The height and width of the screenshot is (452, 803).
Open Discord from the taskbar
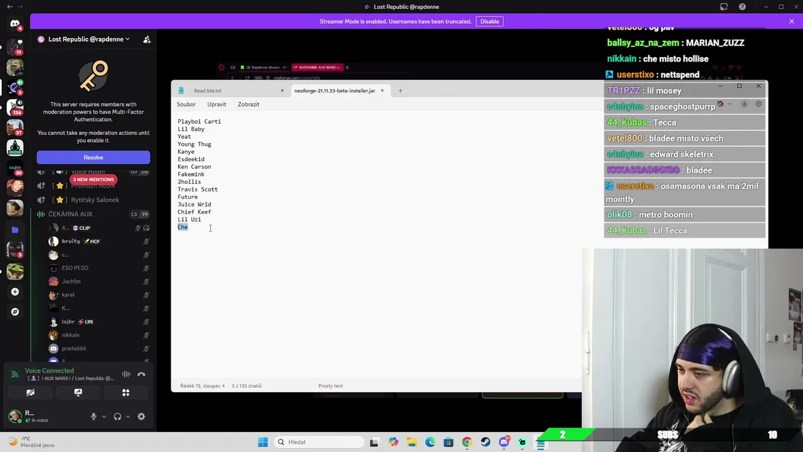[x=504, y=442]
